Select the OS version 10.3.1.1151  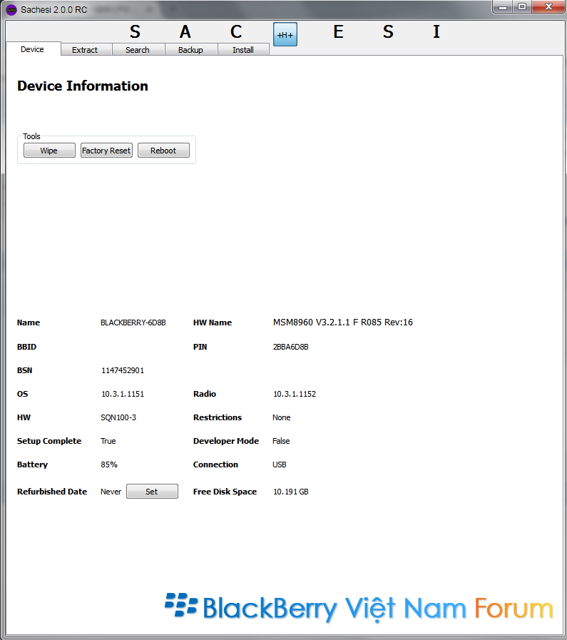[x=123, y=394]
